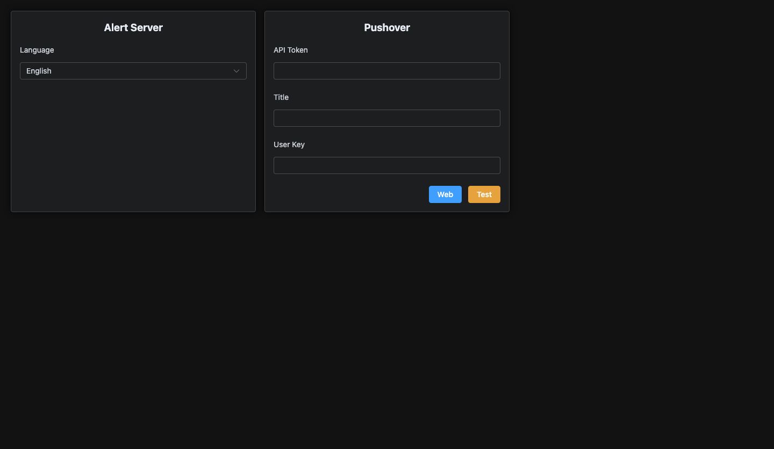Click the Language label

pos(37,50)
